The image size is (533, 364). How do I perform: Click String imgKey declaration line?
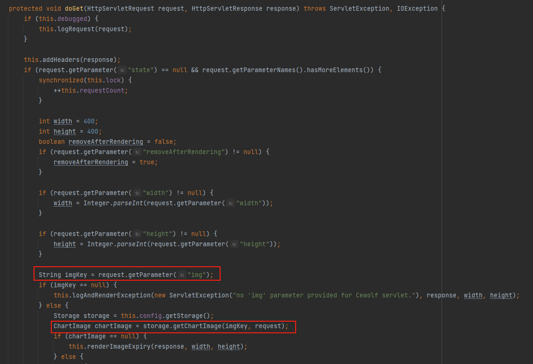(126, 275)
